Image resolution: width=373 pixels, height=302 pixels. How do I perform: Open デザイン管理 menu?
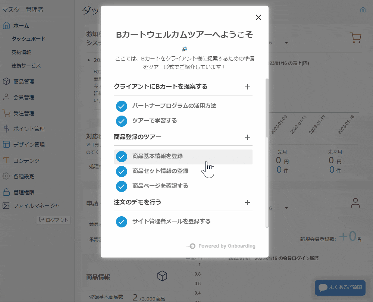pos(29,145)
